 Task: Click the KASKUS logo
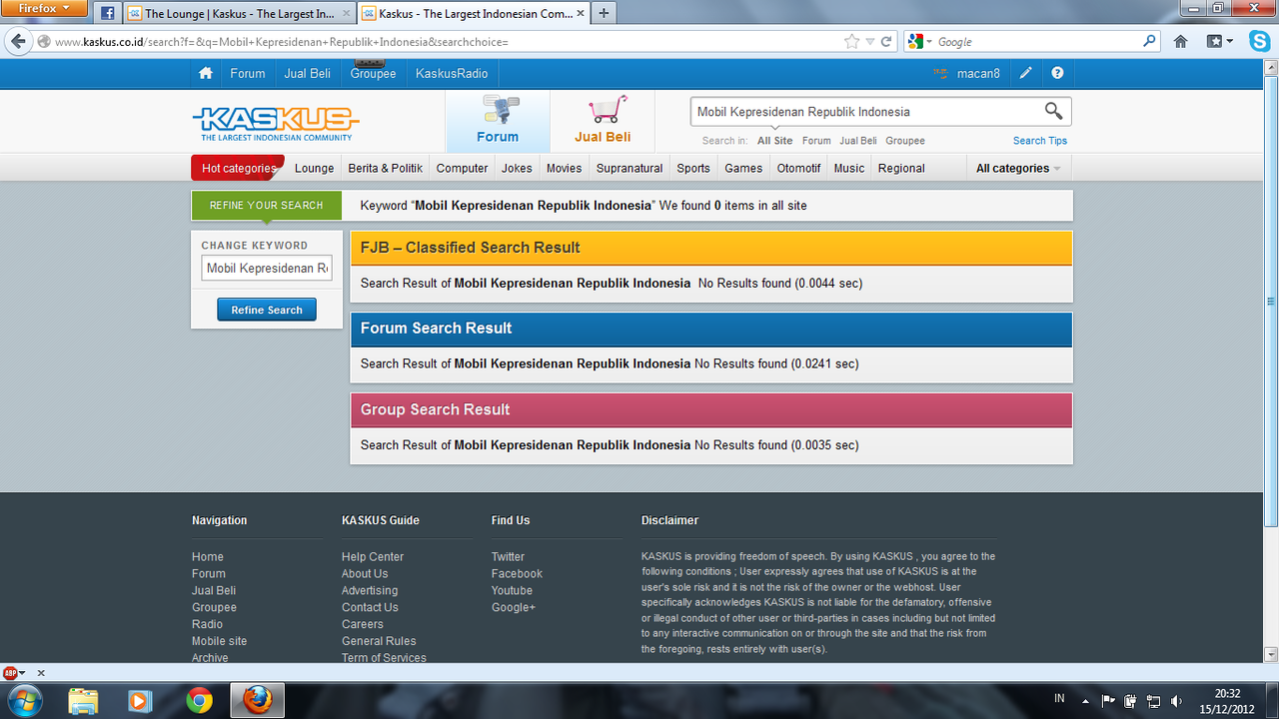point(275,123)
